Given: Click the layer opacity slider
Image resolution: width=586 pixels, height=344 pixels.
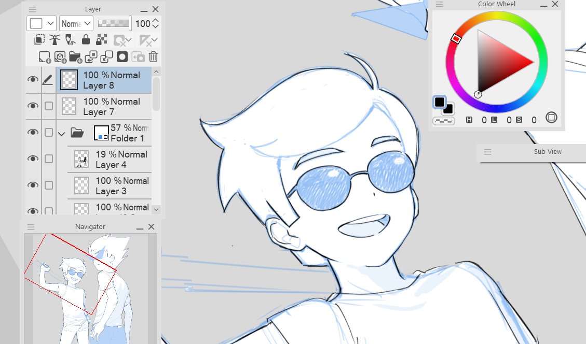Looking at the screenshot, I should (x=114, y=23).
